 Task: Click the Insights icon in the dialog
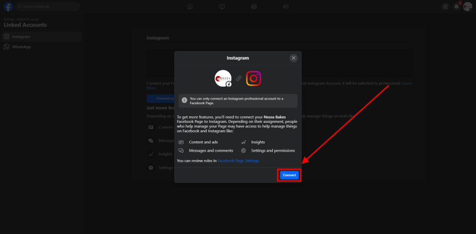click(243, 142)
